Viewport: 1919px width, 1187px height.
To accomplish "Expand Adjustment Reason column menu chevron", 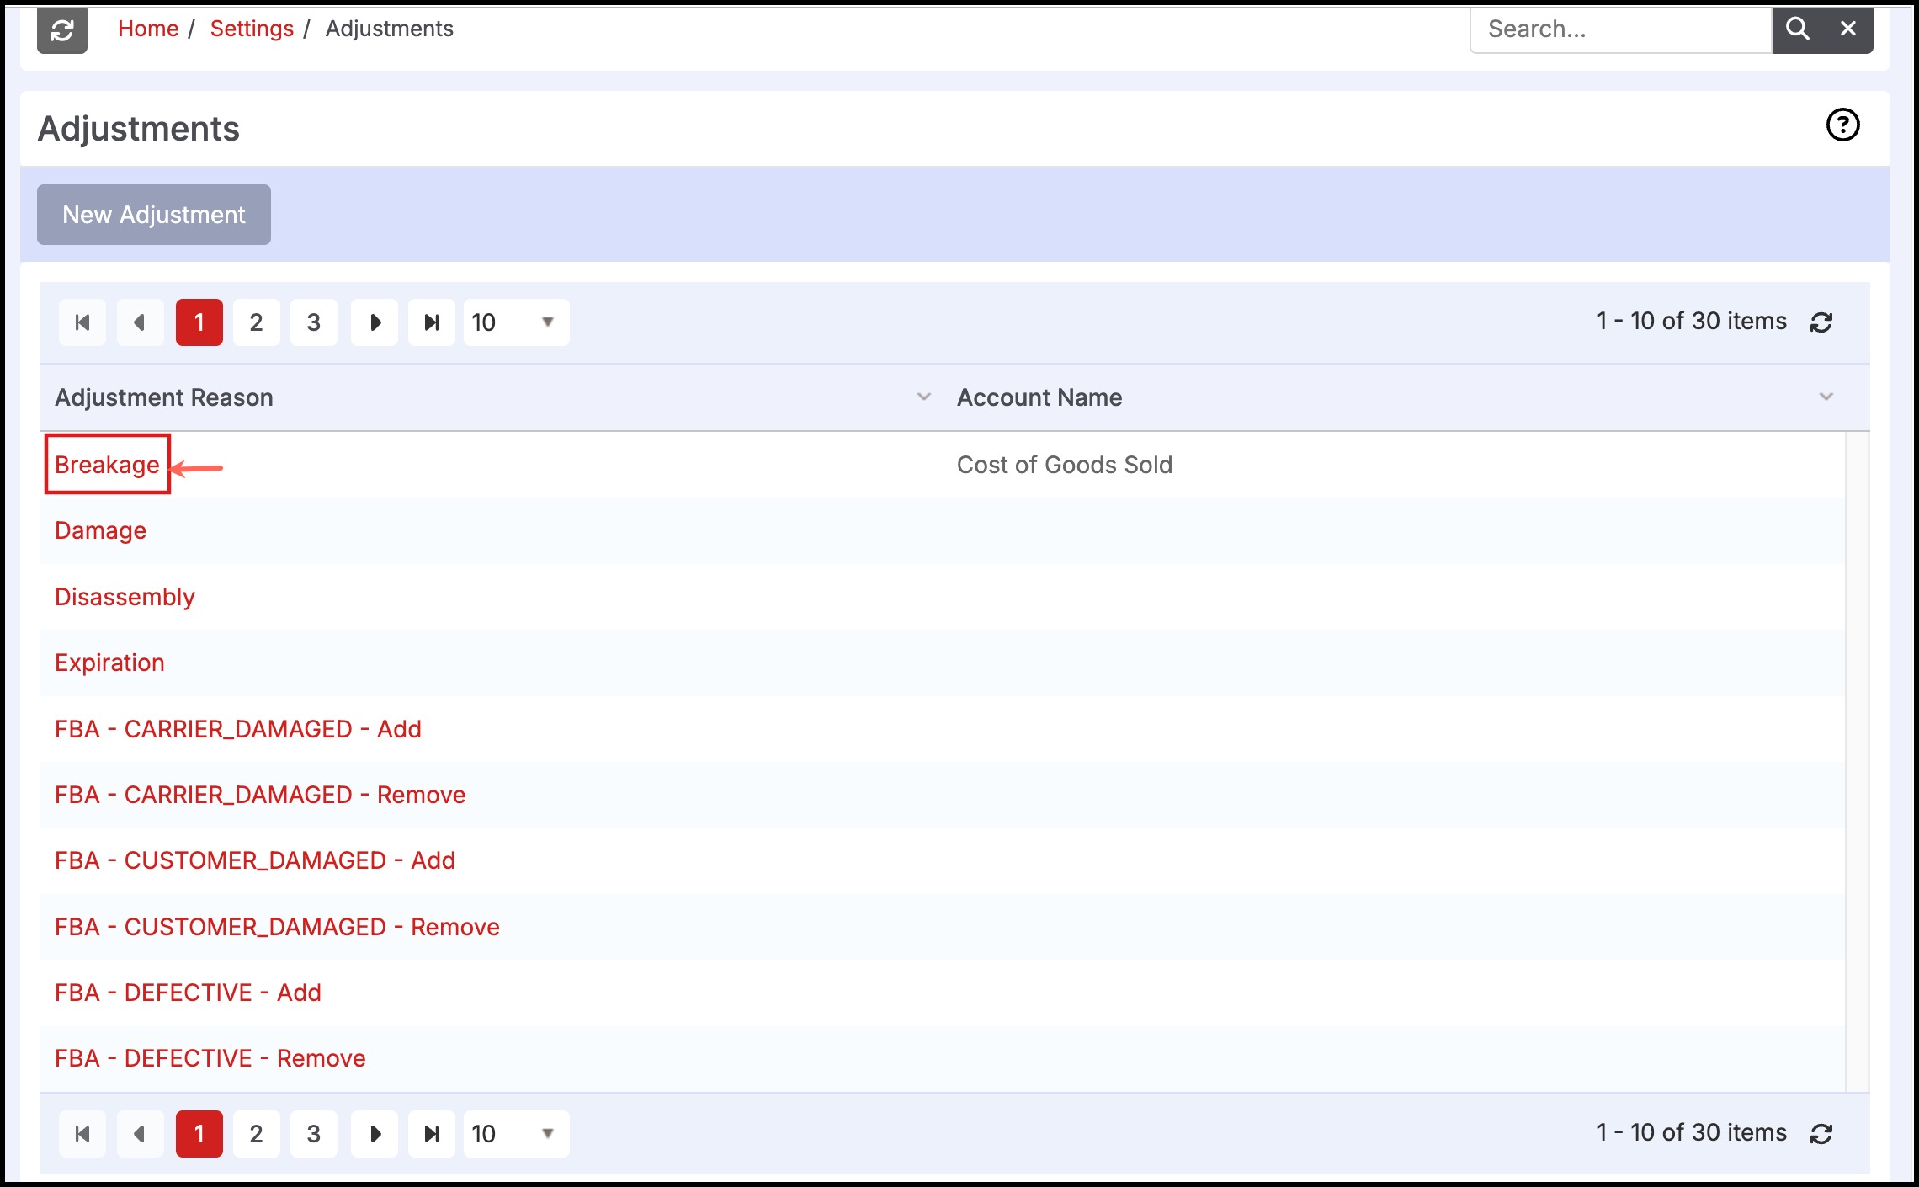I will [923, 397].
